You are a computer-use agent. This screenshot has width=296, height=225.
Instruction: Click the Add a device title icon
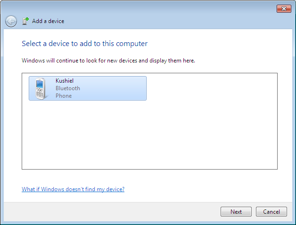[25, 21]
